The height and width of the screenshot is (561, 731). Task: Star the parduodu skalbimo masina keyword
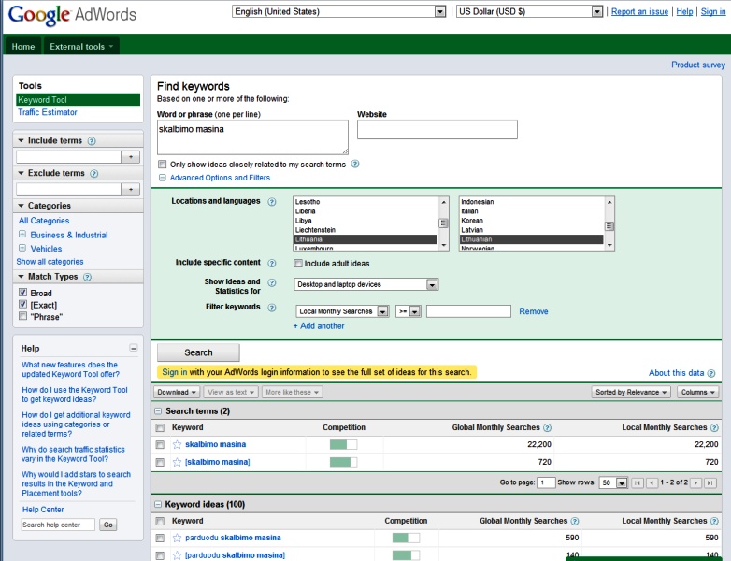[x=177, y=538]
